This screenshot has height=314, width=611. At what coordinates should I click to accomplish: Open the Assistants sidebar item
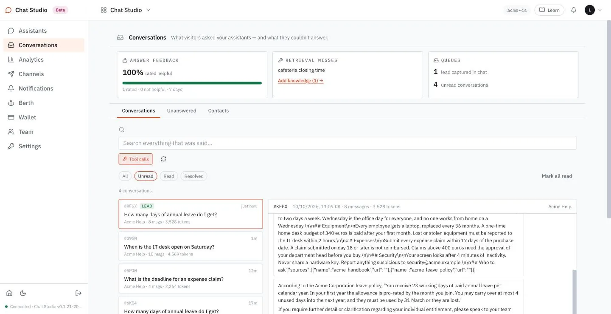point(44,31)
